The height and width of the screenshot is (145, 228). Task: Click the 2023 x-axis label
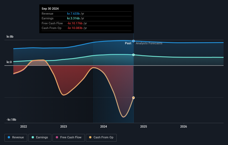[x=64, y=127]
